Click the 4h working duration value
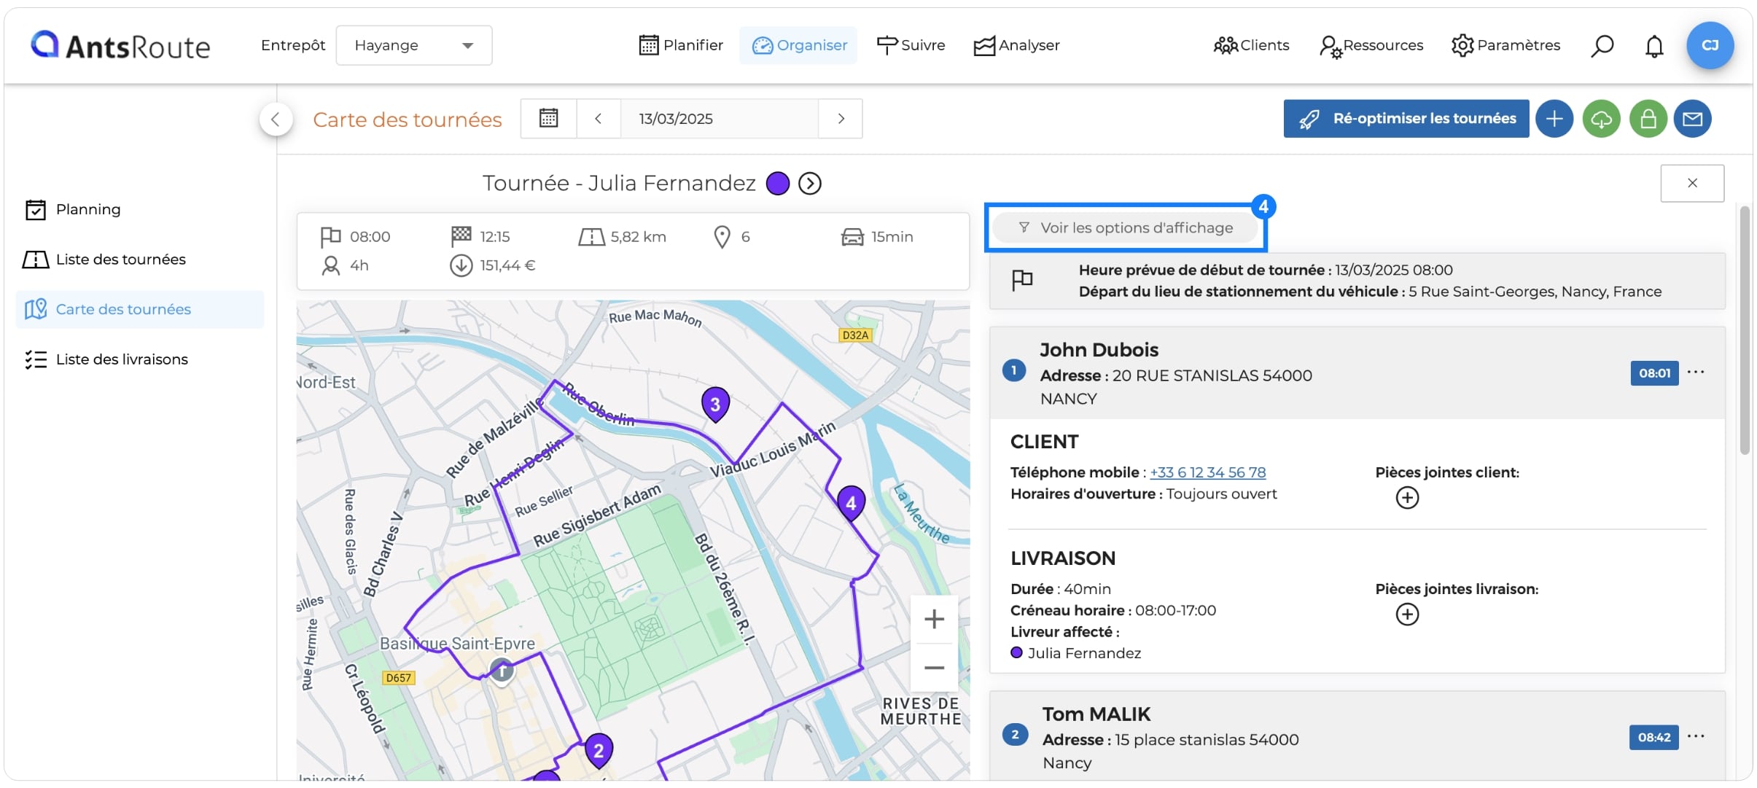Viewport: 1757px width, 788px height. click(x=359, y=265)
